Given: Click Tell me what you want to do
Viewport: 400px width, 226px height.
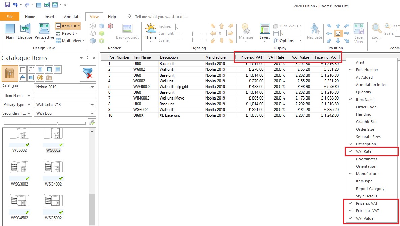Looking at the screenshot, I should (x=161, y=17).
